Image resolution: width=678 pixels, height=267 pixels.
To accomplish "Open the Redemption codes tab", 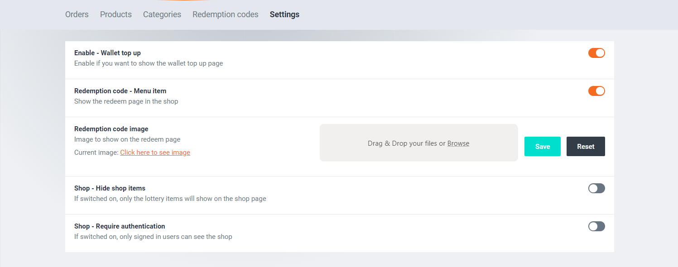I will 225,14.
